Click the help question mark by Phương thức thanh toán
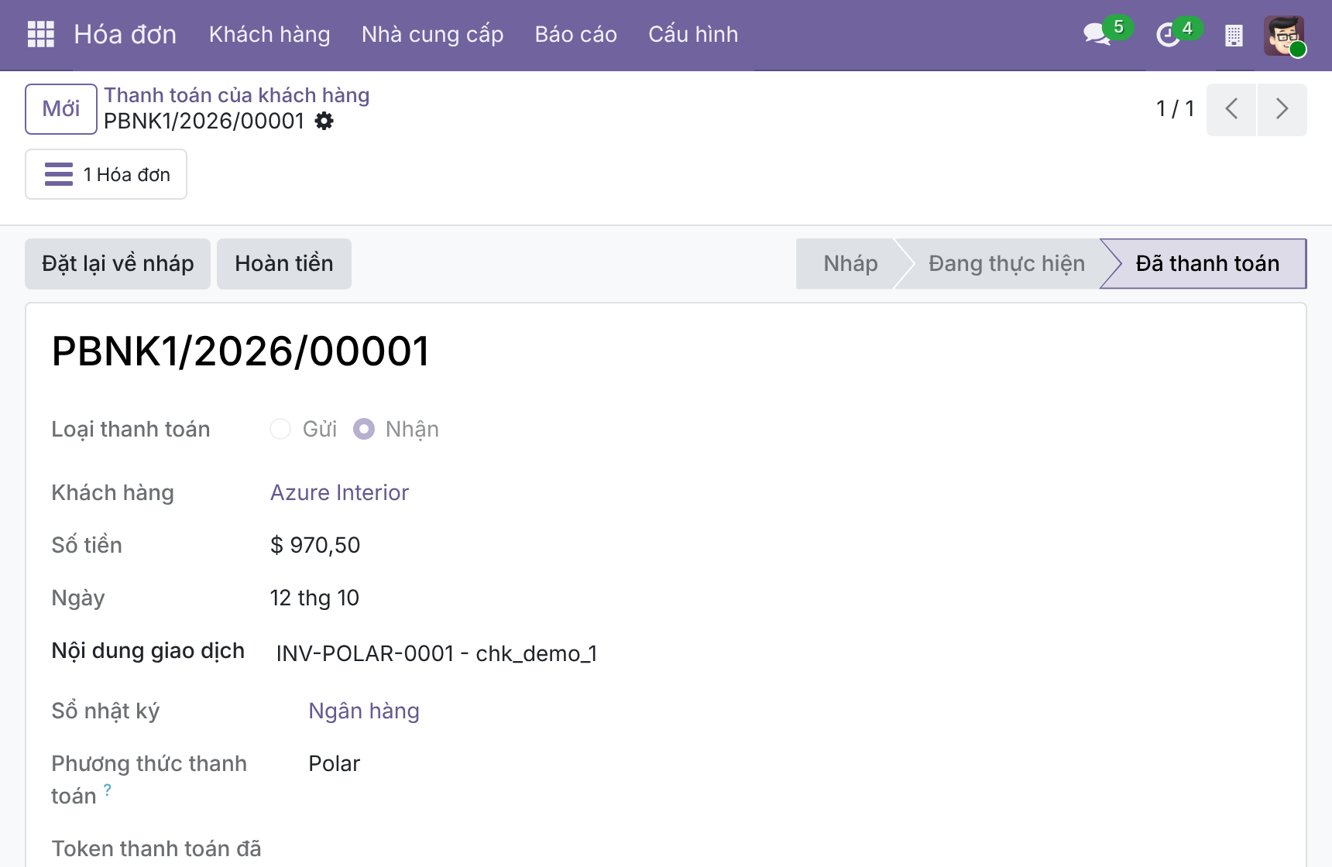Viewport: 1332px width, 867px height. pos(108,790)
